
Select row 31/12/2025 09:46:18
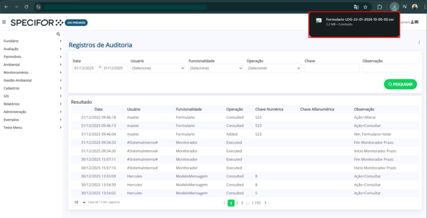pyautogui.click(x=245, y=118)
